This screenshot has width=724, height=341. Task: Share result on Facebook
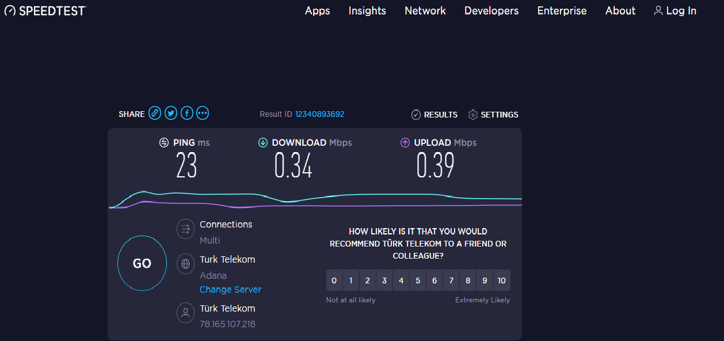tap(187, 113)
